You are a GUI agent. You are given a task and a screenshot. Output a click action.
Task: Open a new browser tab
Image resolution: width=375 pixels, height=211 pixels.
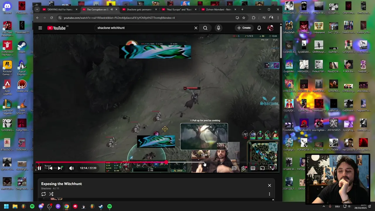(x=242, y=9)
